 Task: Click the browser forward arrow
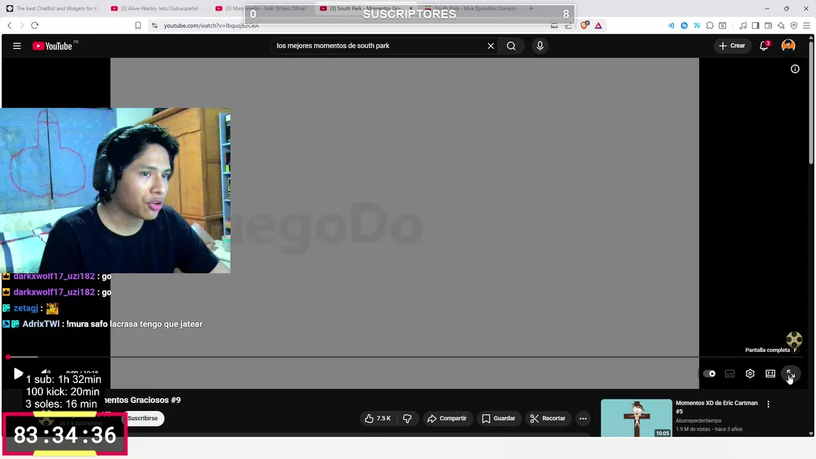[21, 25]
